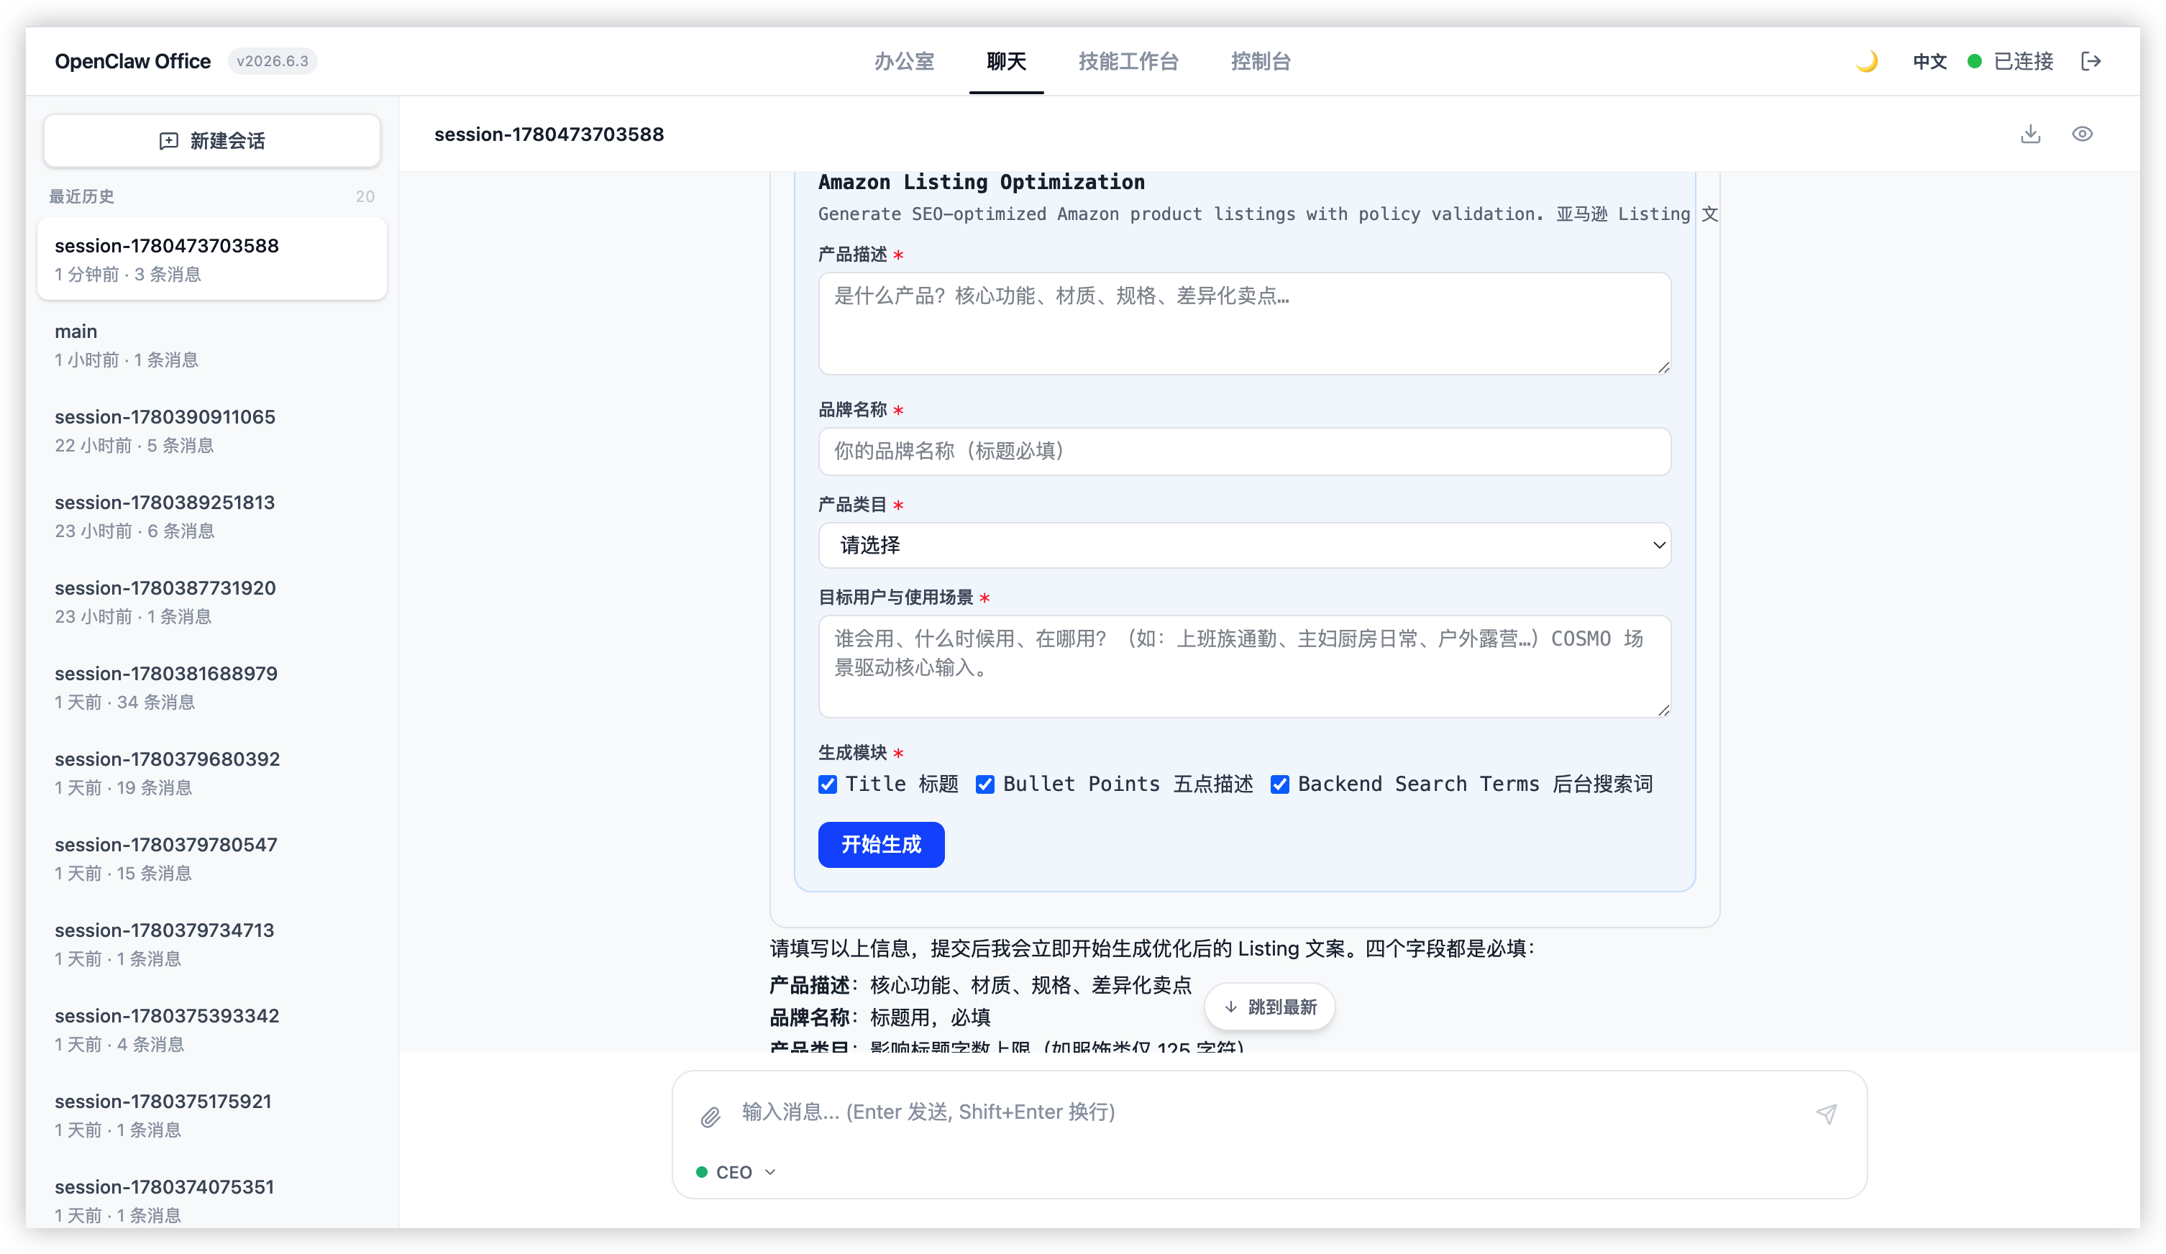This screenshot has width=2166, height=1254.
Task: Toggle dark mode moon icon
Action: coord(1866,61)
